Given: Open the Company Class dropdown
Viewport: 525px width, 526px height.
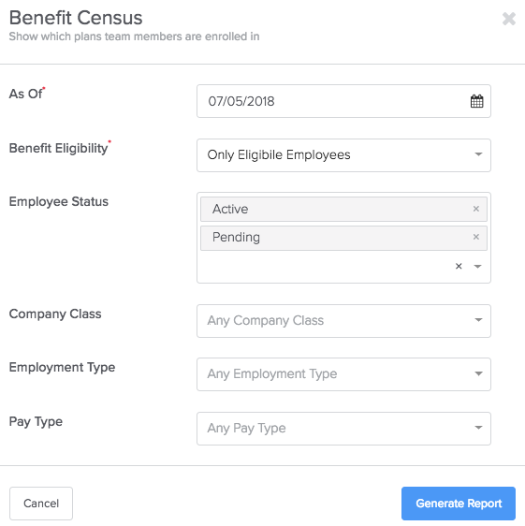Looking at the screenshot, I should (343, 321).
